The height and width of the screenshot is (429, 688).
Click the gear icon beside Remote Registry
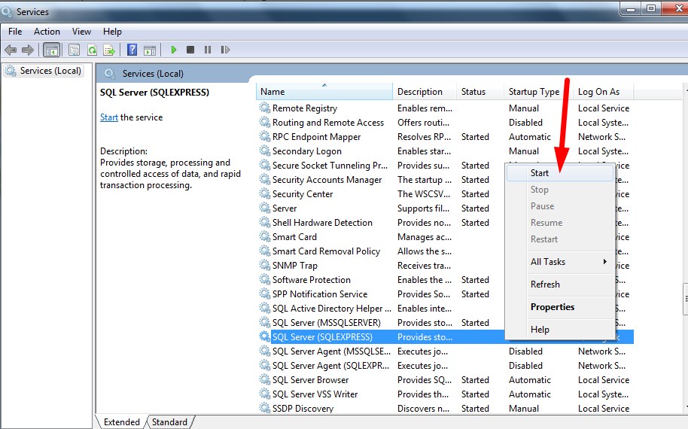[264, 108]
